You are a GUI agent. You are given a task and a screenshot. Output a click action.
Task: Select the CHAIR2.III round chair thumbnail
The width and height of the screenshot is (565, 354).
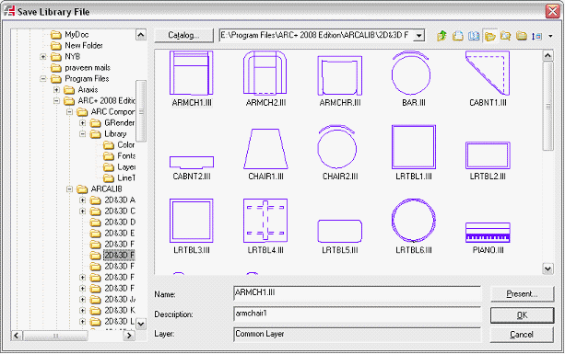(x=337, y=146)
